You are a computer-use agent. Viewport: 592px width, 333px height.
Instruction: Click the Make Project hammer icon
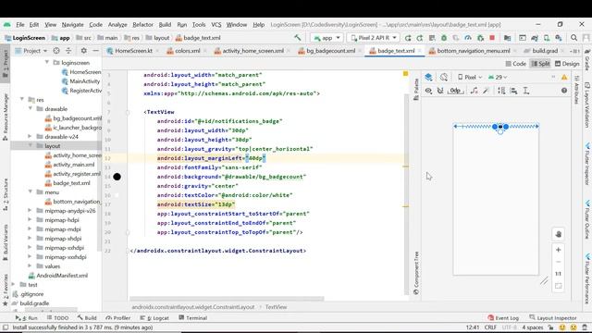pos(298,37)
